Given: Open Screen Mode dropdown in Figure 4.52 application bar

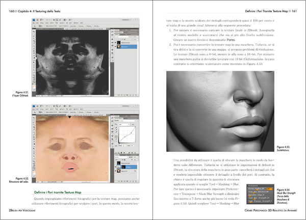Looking at the screenshot, I should 70,106.
